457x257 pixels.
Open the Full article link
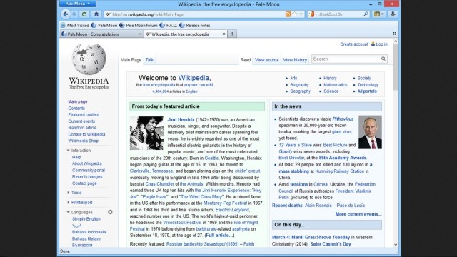click(219, 236)
